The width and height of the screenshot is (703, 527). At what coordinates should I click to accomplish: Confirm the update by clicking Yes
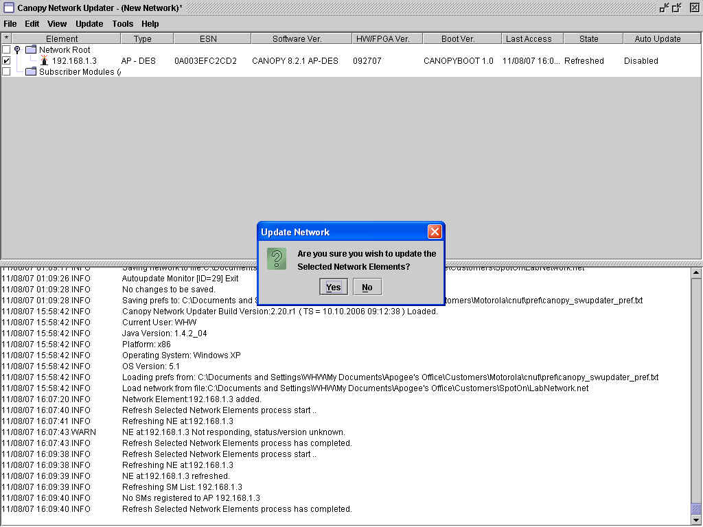[x=334, y=288]
